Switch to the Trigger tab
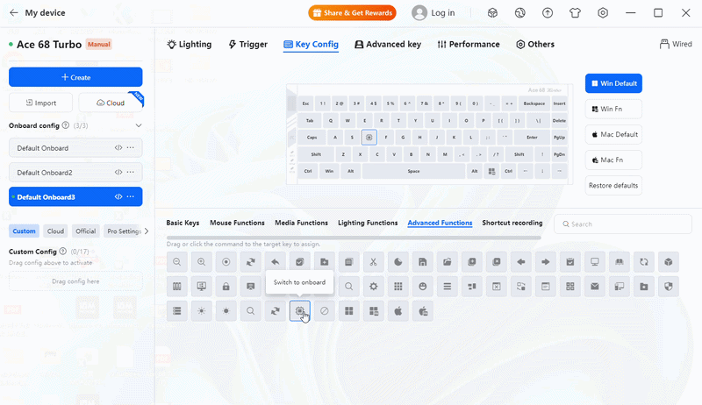Viewport: 702px width, 405px height. coord(248,44)
